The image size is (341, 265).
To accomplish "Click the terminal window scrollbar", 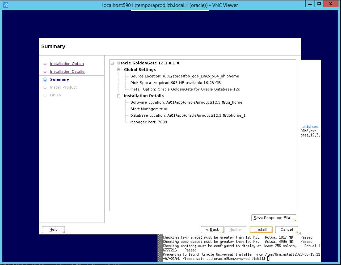I will [160, 248].
